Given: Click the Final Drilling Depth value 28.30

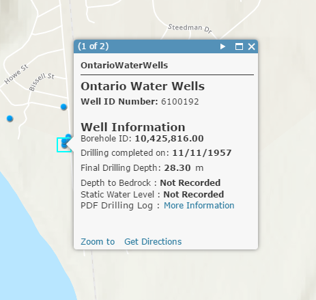Looking at the screenshot, I should tap(177, 168).
